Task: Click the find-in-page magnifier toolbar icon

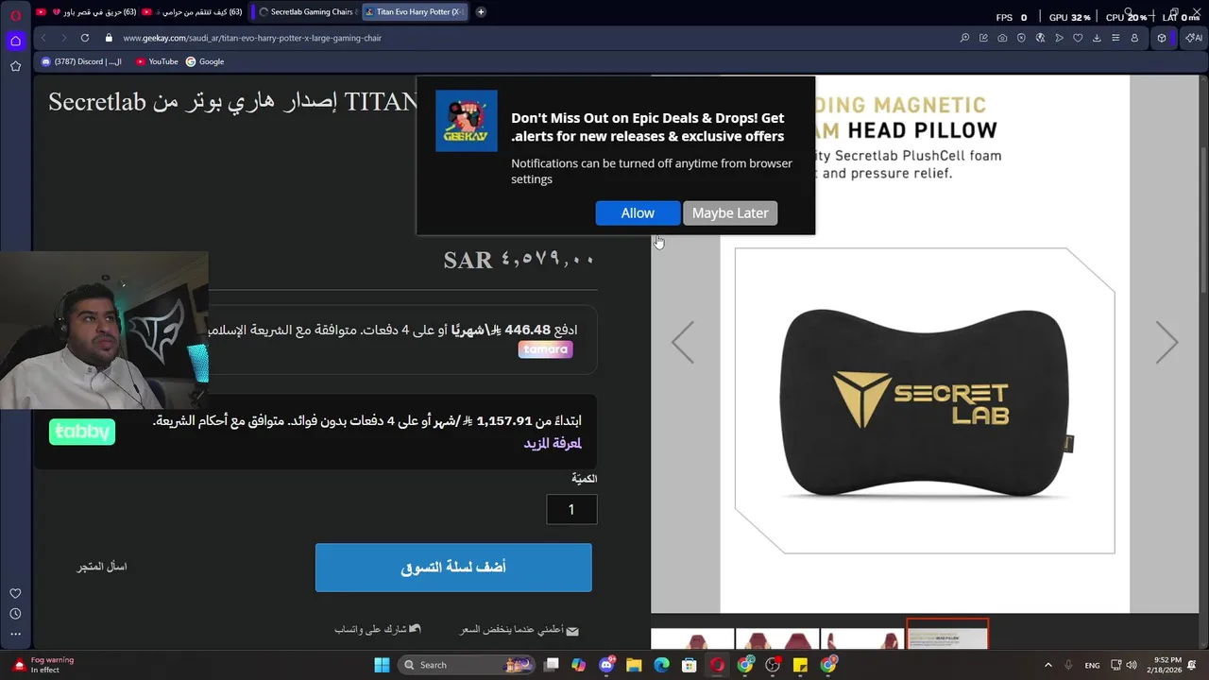Action: click(x=964, y=38)
